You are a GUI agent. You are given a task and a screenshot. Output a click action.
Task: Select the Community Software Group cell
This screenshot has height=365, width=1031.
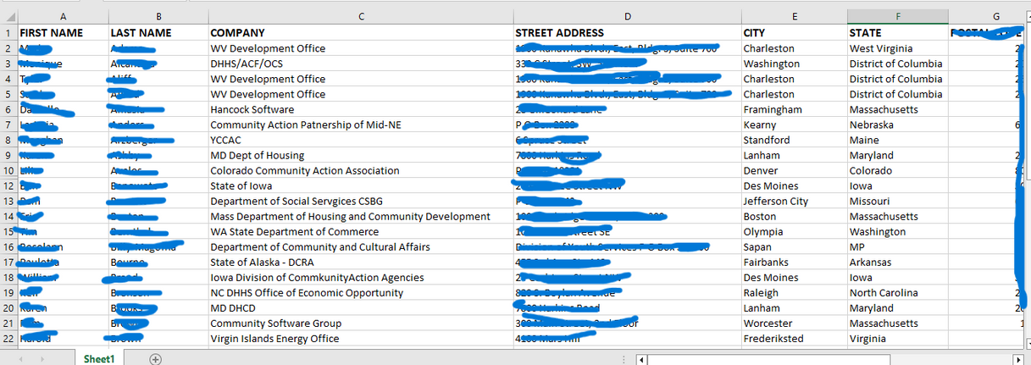(x=360, y=323)
